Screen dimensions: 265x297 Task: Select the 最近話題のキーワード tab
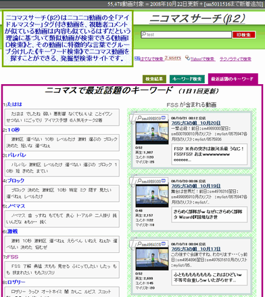[x=233, y=79]
